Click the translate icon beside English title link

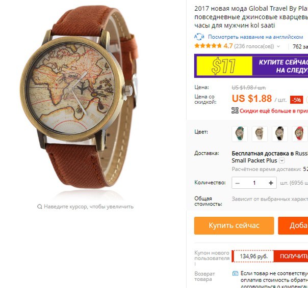click(x=199, y=37)
